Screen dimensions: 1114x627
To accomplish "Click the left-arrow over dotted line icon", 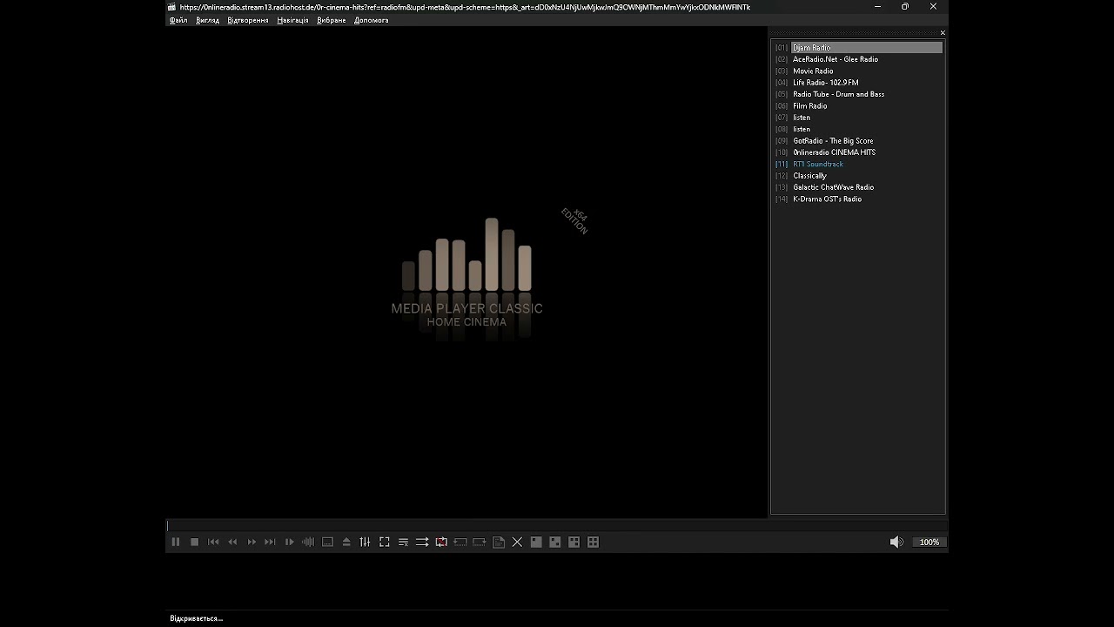I will pos(460,542).
